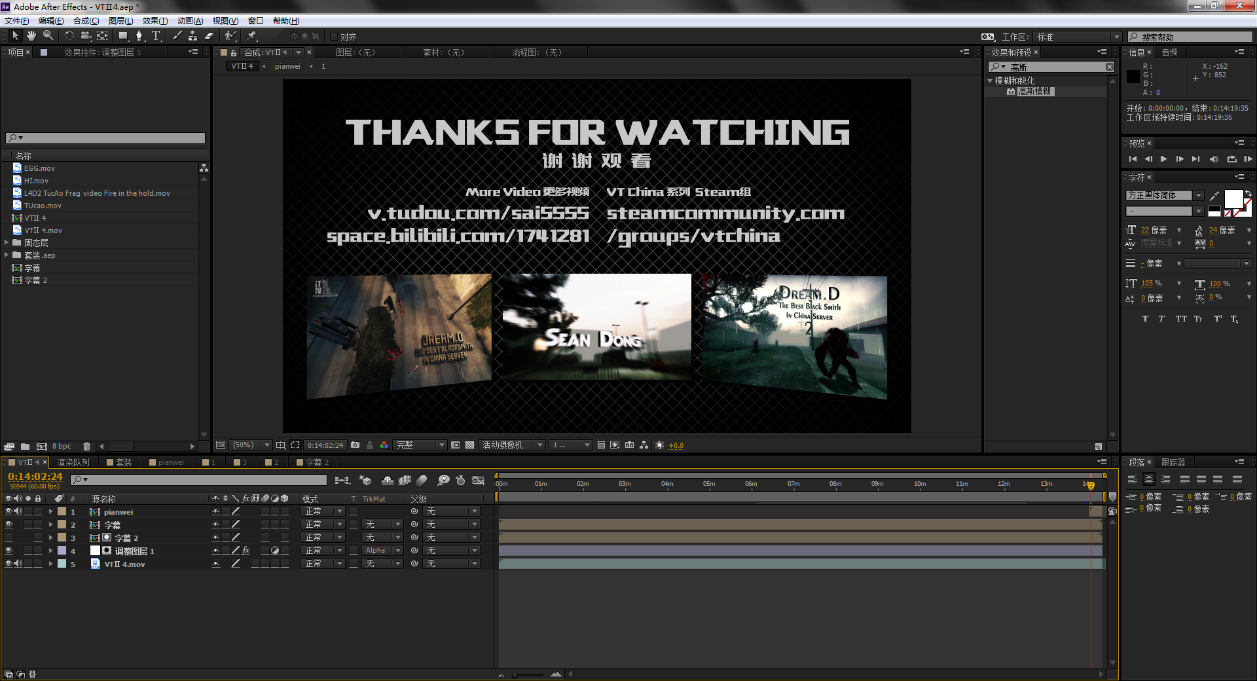The image size is (1257, 681).
Task: Hide the 字幕 layer 2 eye toggle
Action: [x=9, y=525]
